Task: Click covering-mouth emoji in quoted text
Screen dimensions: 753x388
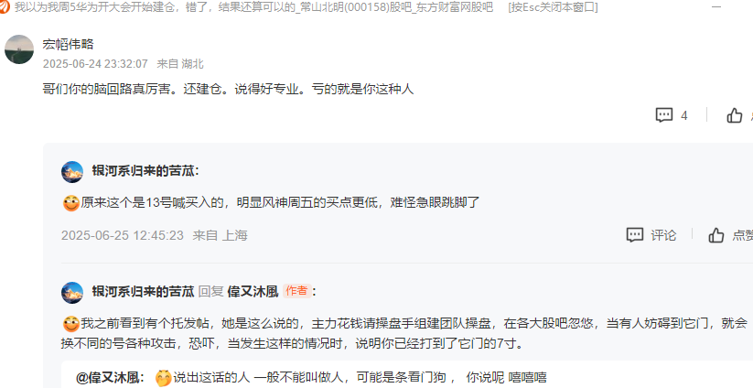Action: pos(163,378)
